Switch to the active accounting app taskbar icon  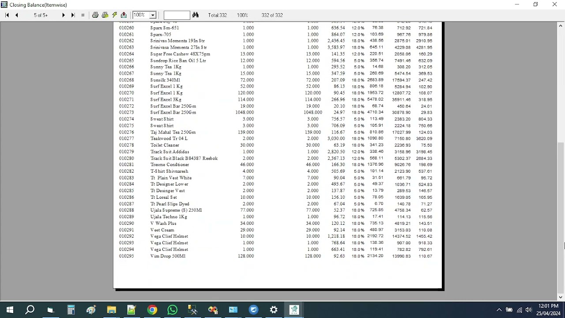point(294,310)
